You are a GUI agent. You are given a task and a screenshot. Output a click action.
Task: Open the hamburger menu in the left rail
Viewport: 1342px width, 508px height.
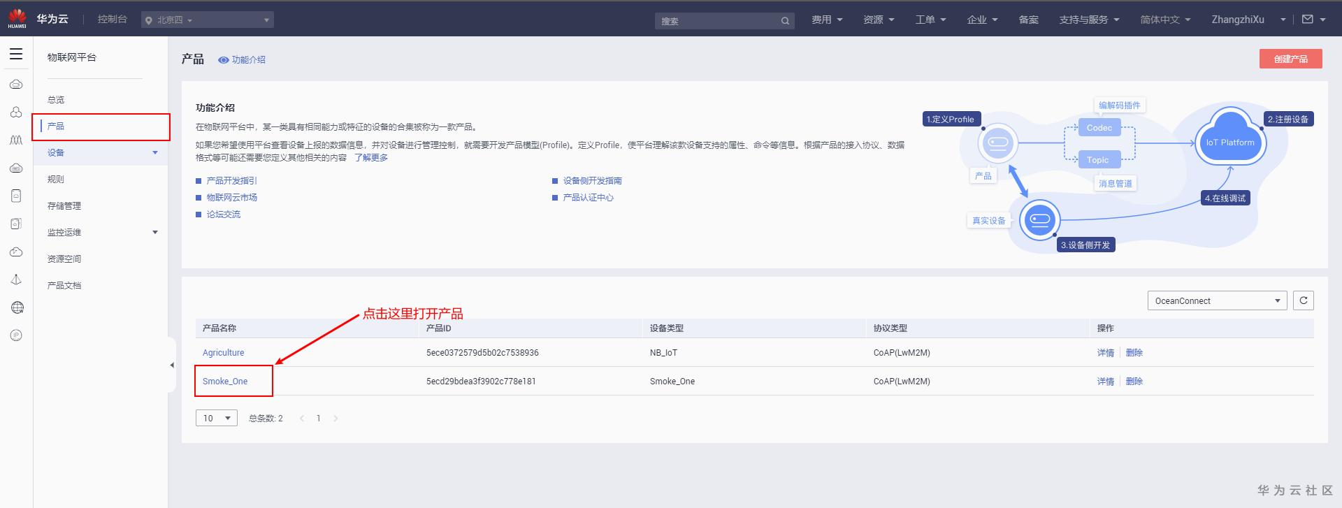pos(16,55)
